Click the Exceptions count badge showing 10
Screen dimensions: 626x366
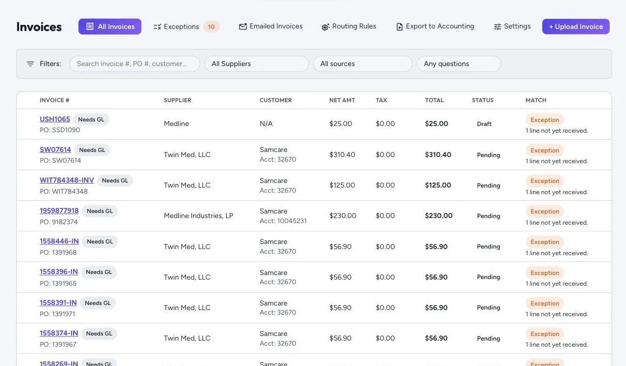[211, 26]
